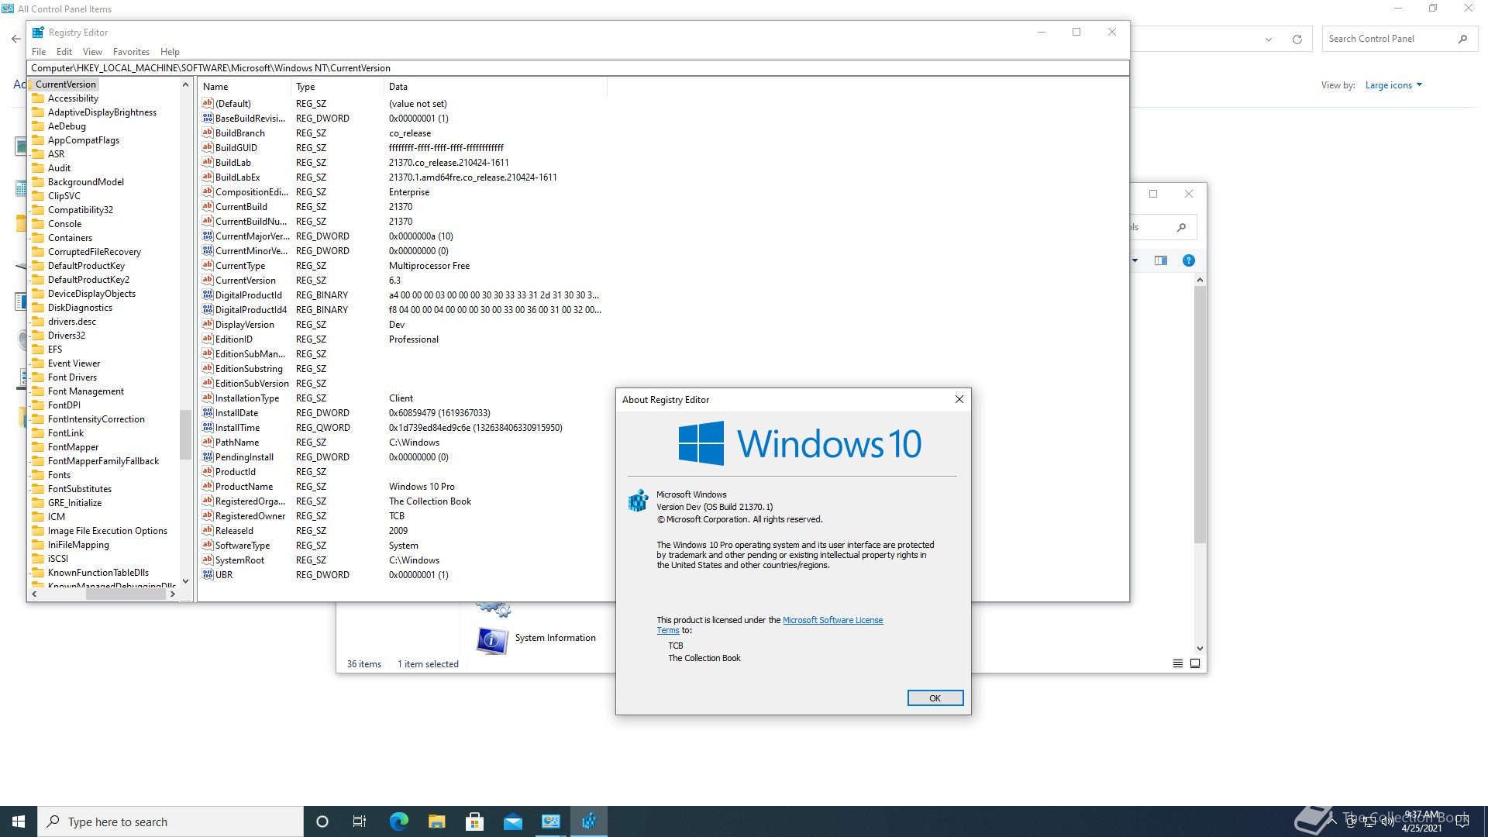This screenshot has height=837, width=1488.
Task: Click background window vertical scrollbar thumb
Action: tap(1200, 415)
